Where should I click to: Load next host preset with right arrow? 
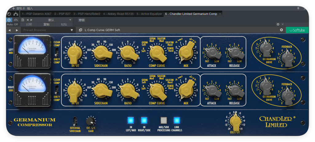pyautogui.click(x=31, y=20)
